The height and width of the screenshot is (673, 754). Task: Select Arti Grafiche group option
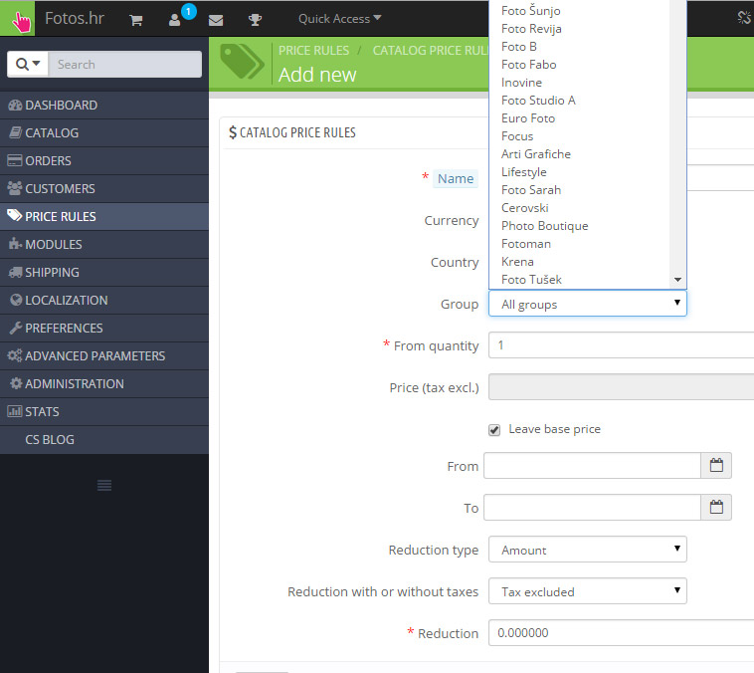[579, 154]
